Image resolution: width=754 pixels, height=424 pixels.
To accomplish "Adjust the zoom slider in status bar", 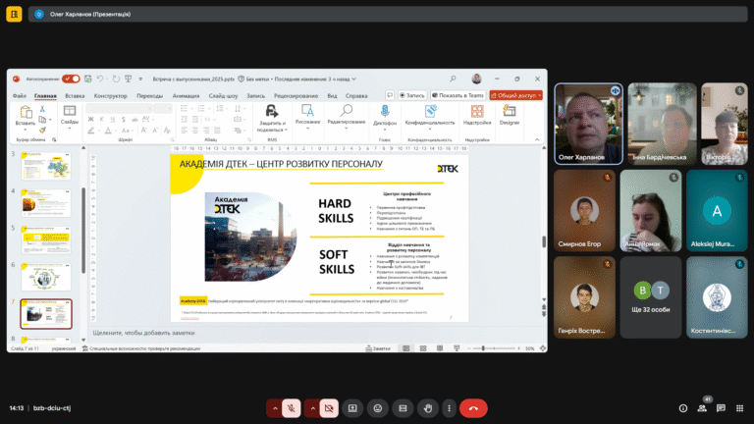I will point(494,348).
